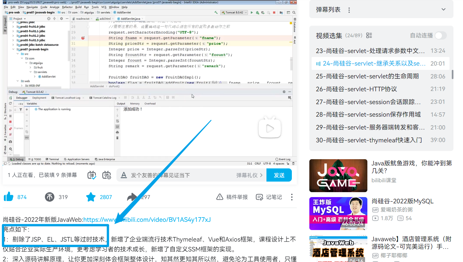Open the Refactor menu in IDEA

(x=67, y=7)
